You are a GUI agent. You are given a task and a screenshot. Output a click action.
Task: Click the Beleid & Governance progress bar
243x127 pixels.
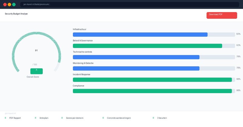[154, 46]
